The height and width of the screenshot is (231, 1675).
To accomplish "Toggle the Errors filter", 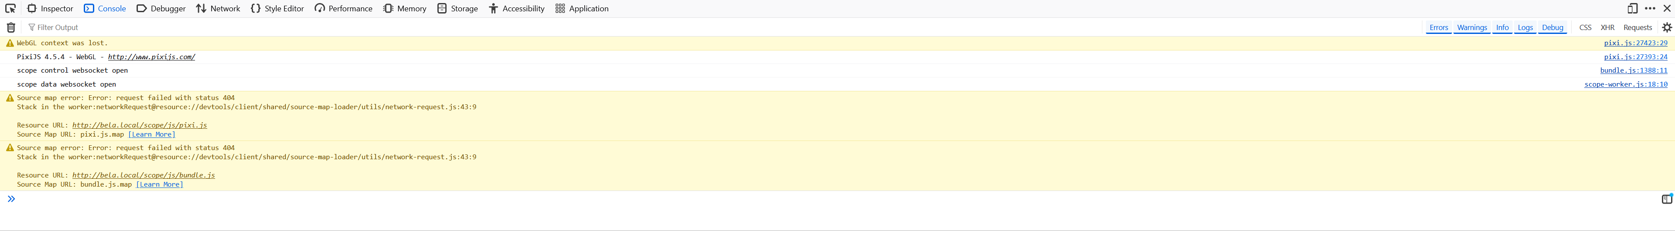I will point(1439,27).
